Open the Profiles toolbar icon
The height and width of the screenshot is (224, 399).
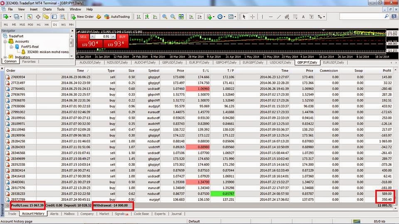pyautogui.click(x=16, y=17)
